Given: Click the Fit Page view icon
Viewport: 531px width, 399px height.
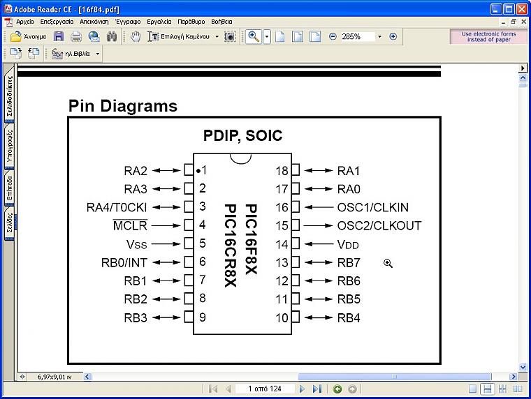Looking at the screenshot, I should 298,36.
